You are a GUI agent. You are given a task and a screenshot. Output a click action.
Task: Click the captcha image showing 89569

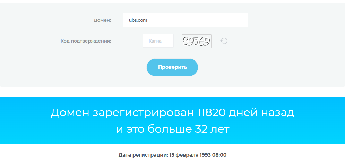click(x=197, y=41)
